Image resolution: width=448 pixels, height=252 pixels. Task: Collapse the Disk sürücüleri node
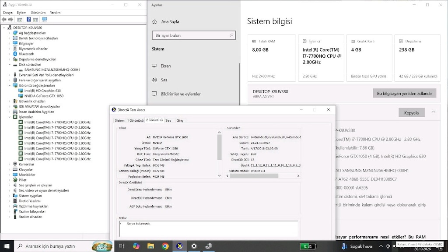[10, 65]
